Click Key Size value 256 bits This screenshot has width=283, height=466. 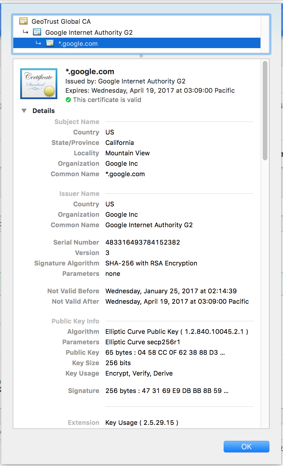[118, 363]
